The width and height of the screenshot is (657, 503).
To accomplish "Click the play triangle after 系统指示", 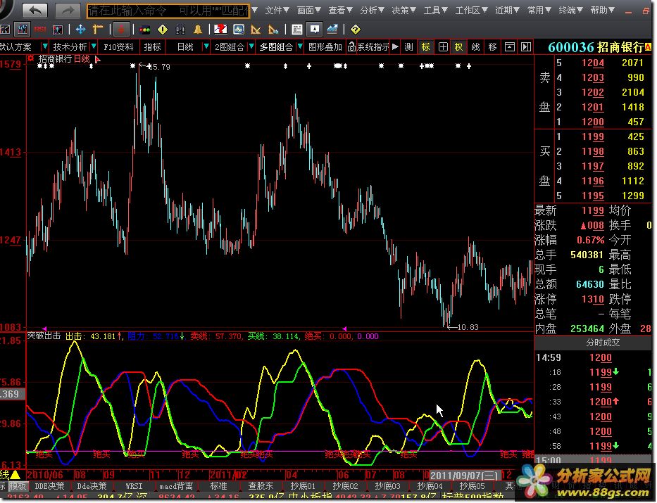I will pos(395,47).
